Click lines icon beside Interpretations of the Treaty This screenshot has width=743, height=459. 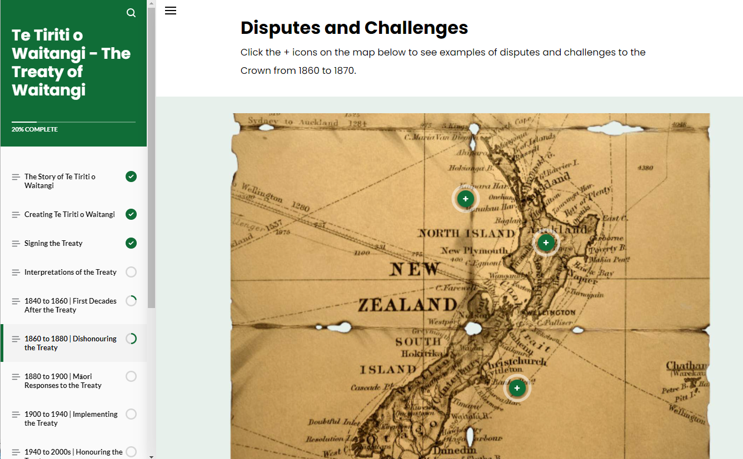tap(16, 273)
